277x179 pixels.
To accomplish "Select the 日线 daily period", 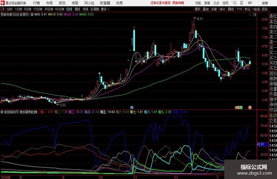I will point(69,9).
